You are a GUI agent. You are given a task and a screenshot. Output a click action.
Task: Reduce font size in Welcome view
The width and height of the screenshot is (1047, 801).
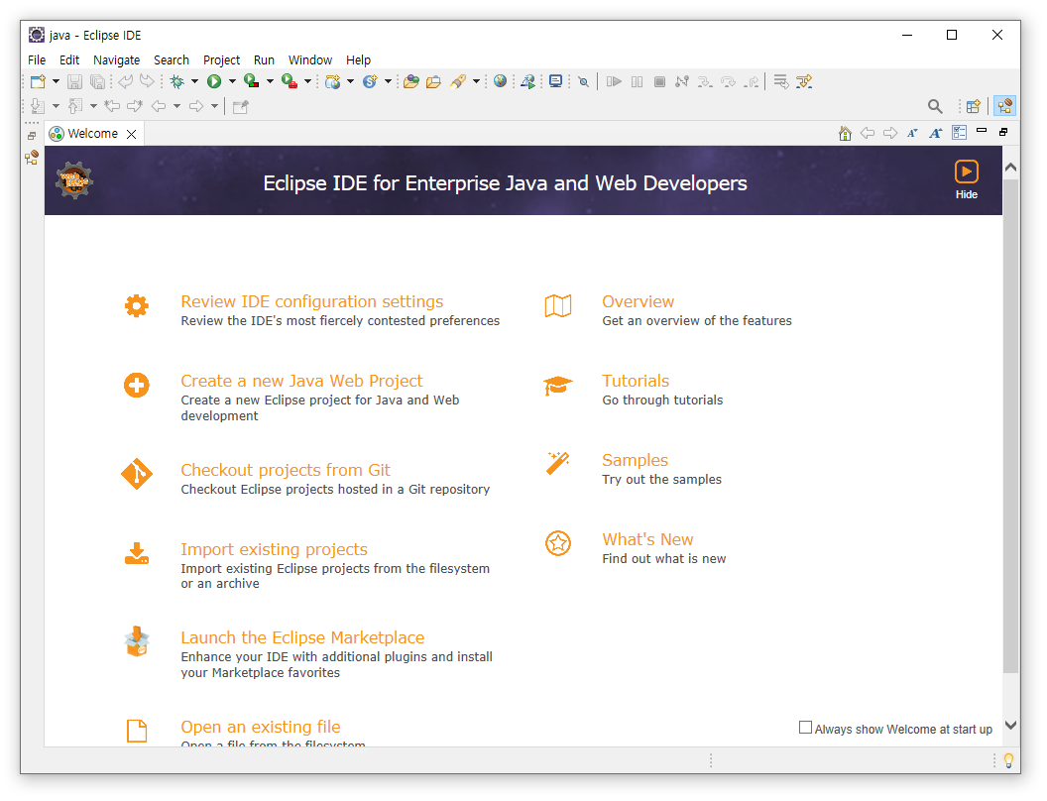[913, 134]
